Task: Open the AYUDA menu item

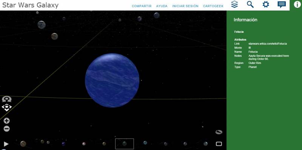Action: pyautogui.click(x=162, y=6)
